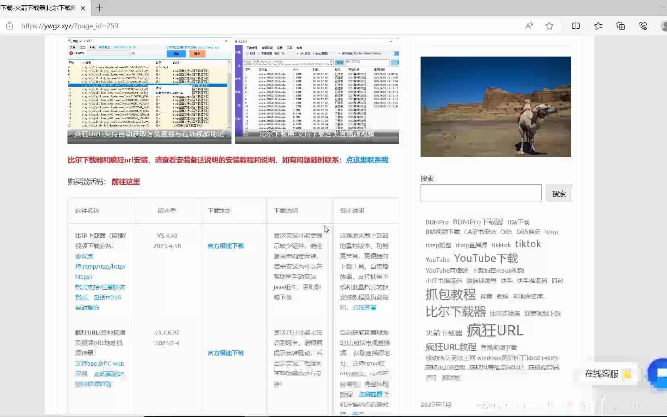The width and height of the screenshot is (667, 417).
Task: Close the 火箭下载器 browser tab
Action: pyautogui.click(x=83, y=8)
